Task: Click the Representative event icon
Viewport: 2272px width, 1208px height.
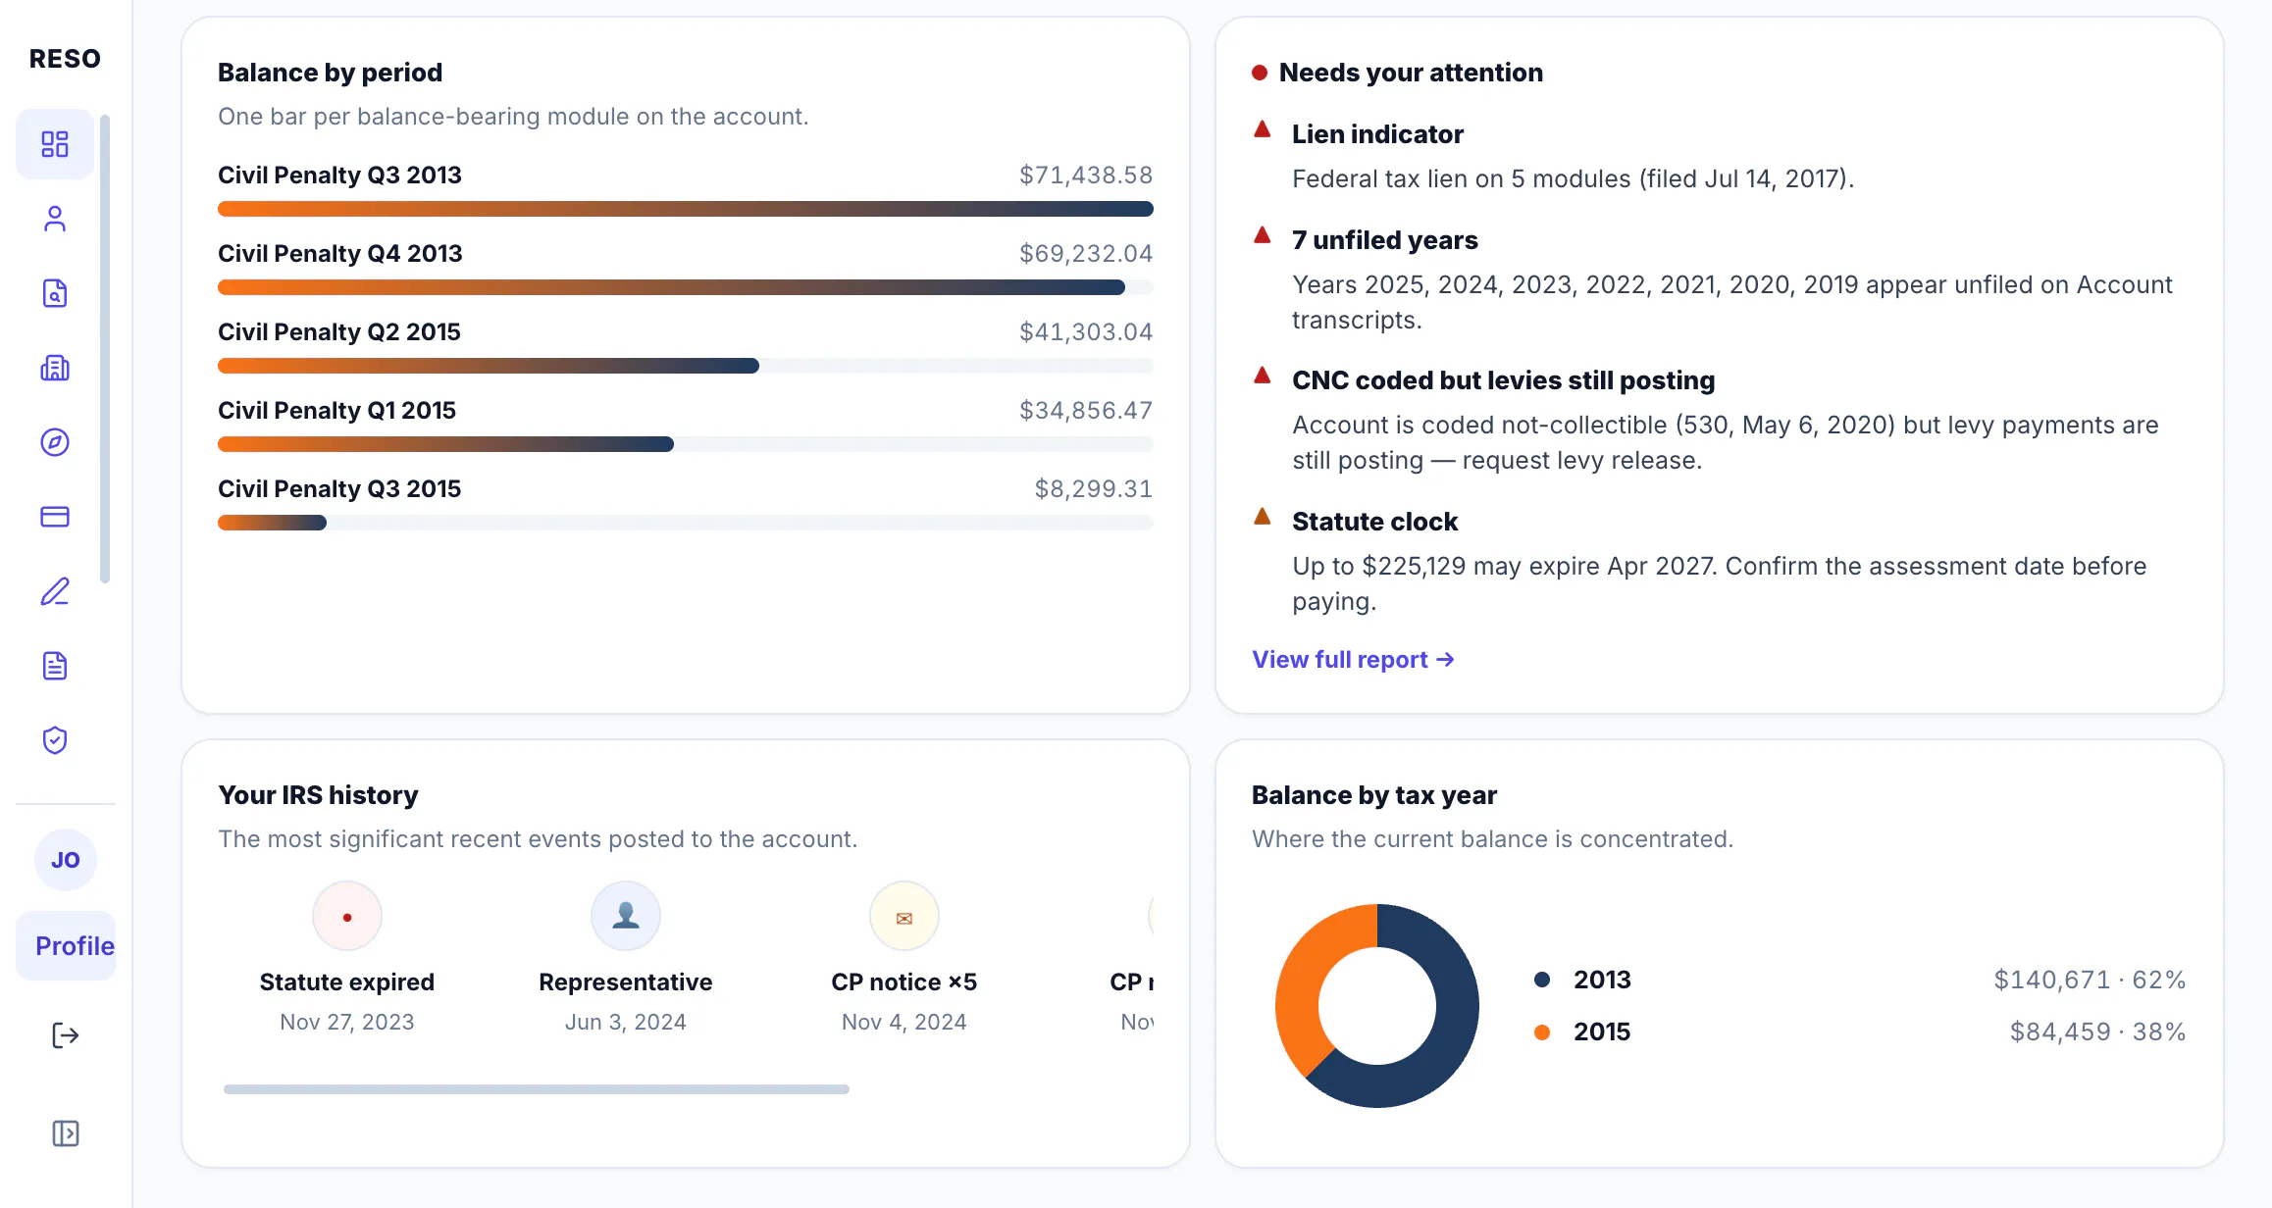Action: [x=626, y=917]
